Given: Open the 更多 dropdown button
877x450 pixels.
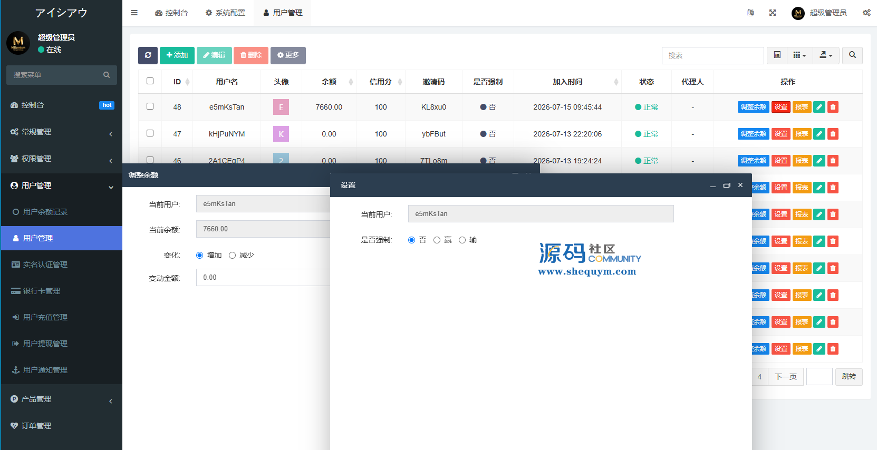Looking at the screenshot, I should click(x=288, y=55).
